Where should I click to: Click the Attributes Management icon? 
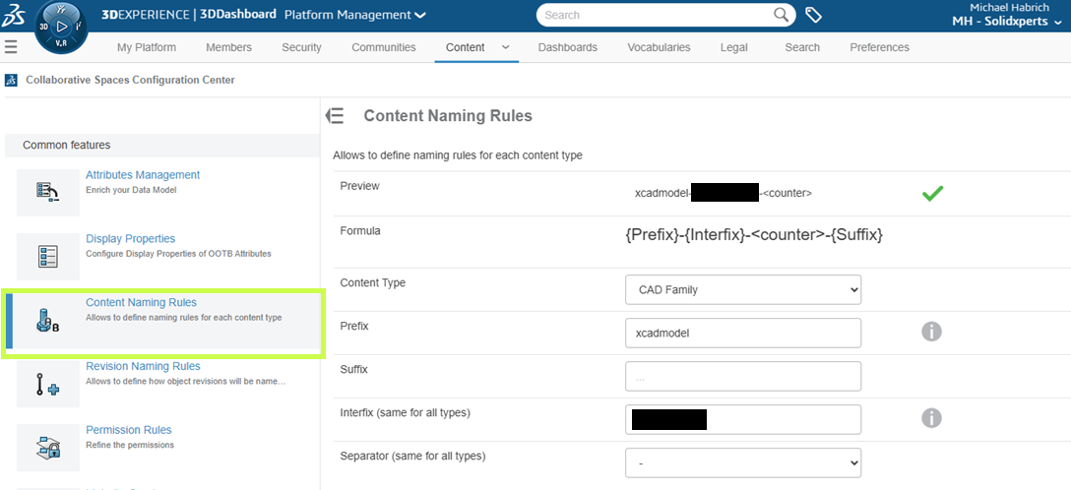(48, 192)
